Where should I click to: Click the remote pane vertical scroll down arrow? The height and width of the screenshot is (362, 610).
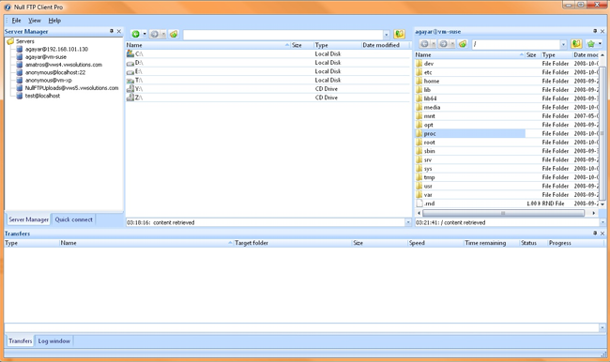(602, 204)
